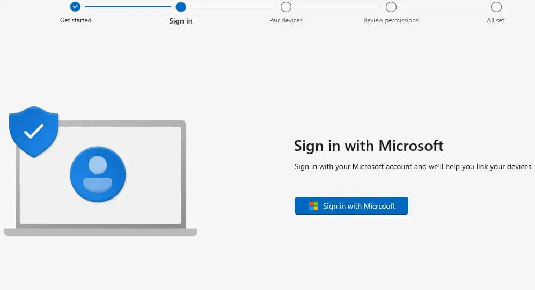Click the Sign in with Microsoft button

[x=351, y=205]
